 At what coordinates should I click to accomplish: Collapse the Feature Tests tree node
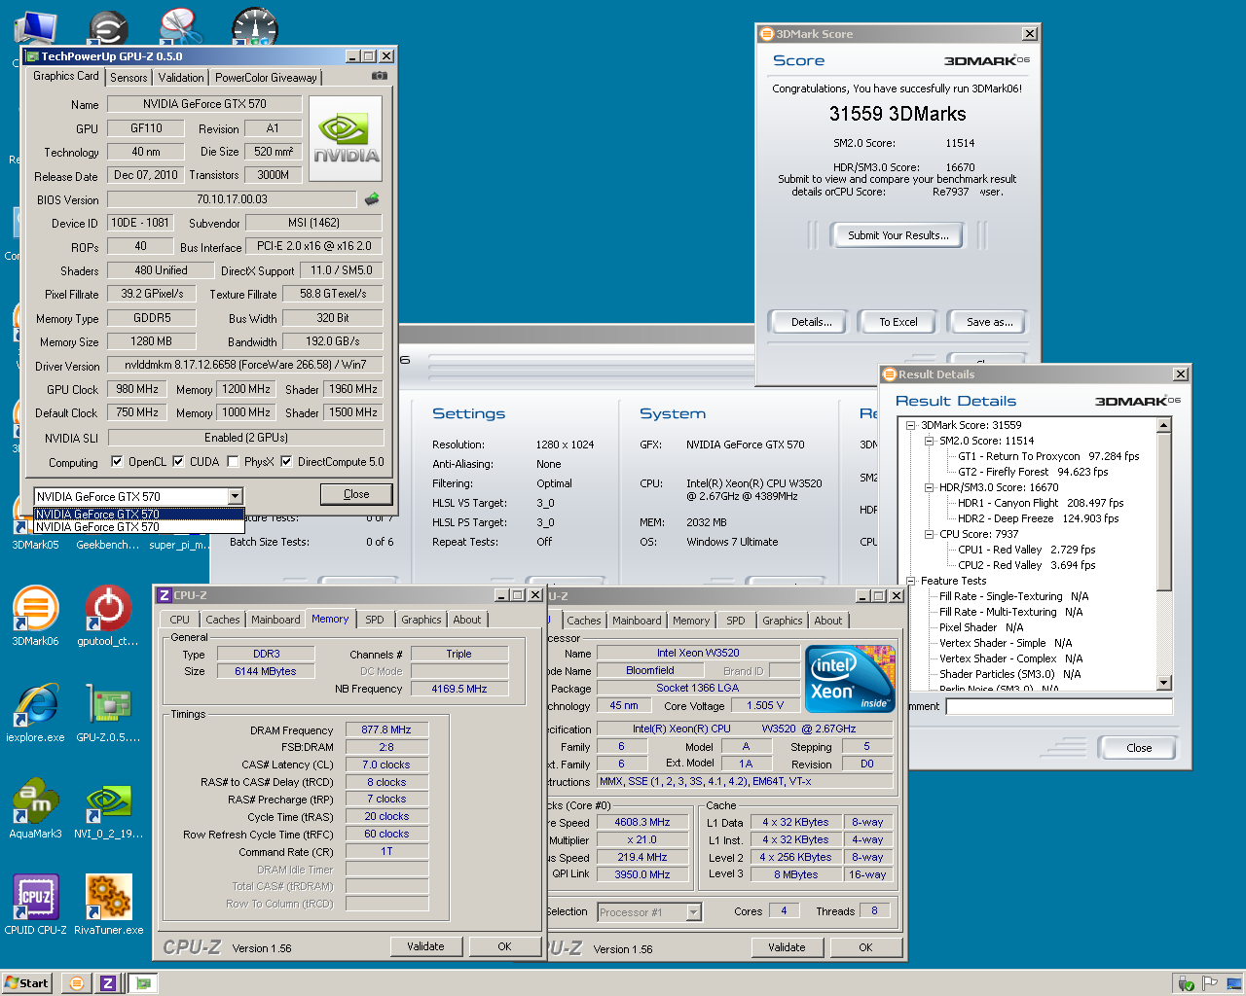click(x=911, y=581)
